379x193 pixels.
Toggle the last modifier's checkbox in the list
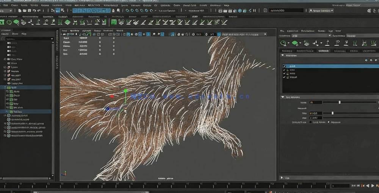point(285,77)
